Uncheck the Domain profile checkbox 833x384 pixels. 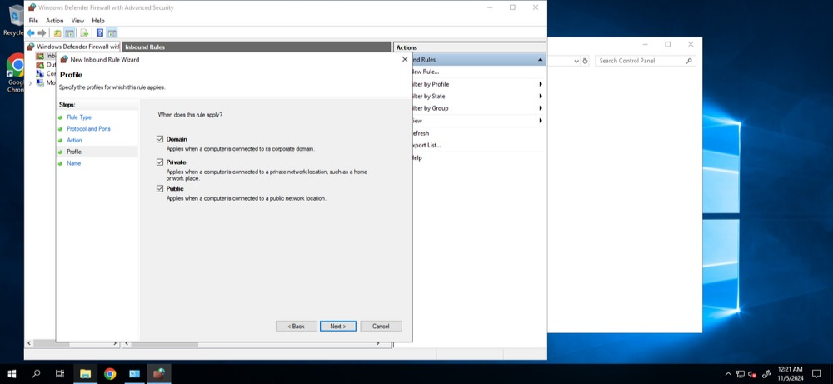(x=160, y=139)
